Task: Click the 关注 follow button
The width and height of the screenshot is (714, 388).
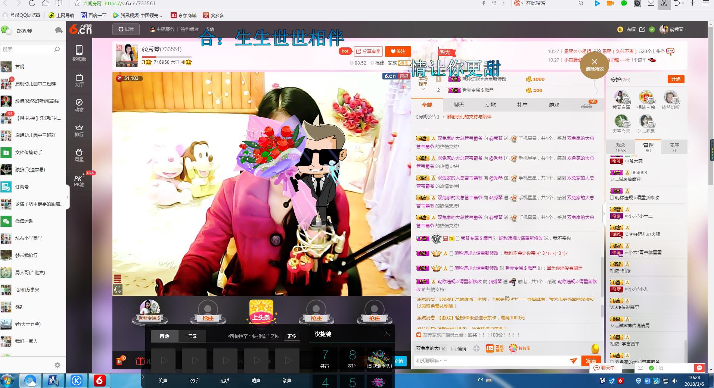Action: 398,51
